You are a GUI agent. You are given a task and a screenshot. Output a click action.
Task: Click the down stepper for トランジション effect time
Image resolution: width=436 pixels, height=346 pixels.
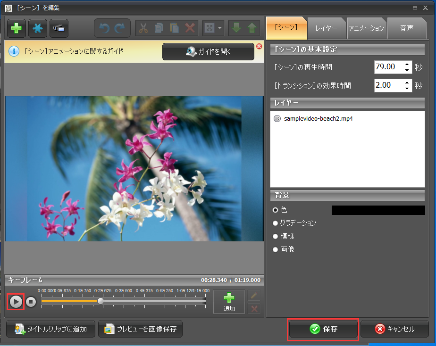coord(407,89)
